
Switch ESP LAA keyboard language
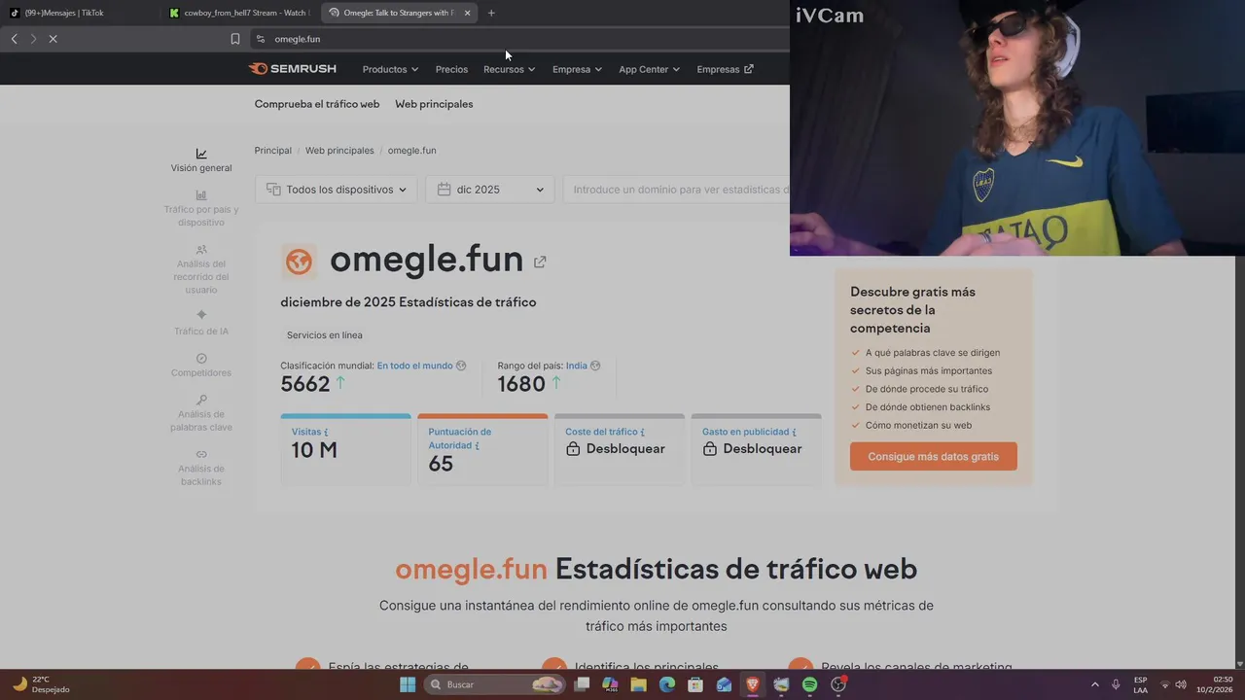point(1140,684)
